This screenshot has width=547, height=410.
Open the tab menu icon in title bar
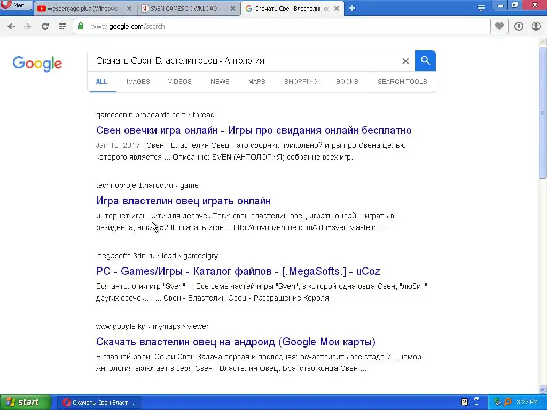coord(481,9)
